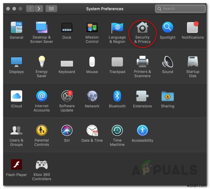The height and width of the screenshot is (189, 210).
Task: Click the Show All grid button
Action: [x=51, y=9]
